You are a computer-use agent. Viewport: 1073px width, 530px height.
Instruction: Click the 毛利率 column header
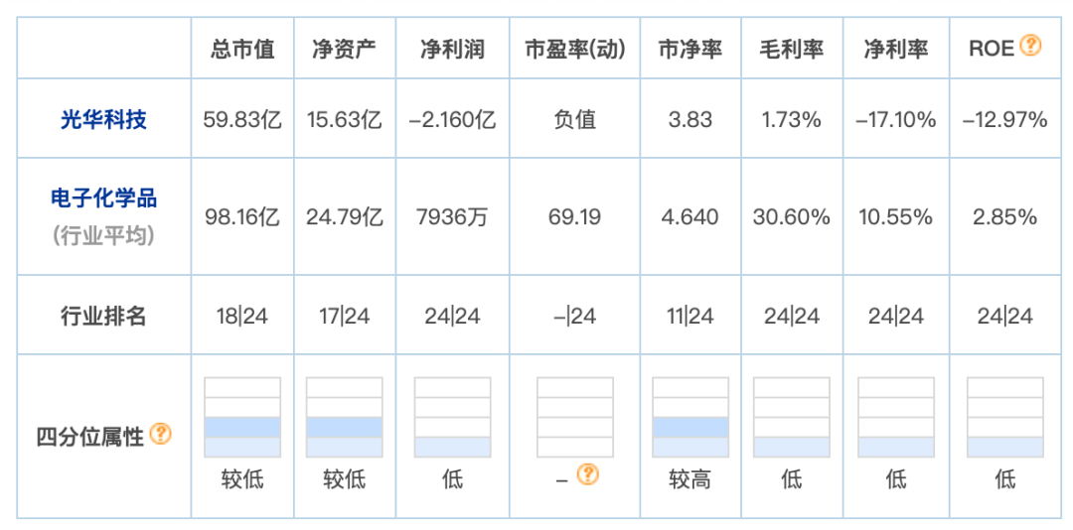coord(791,48)
